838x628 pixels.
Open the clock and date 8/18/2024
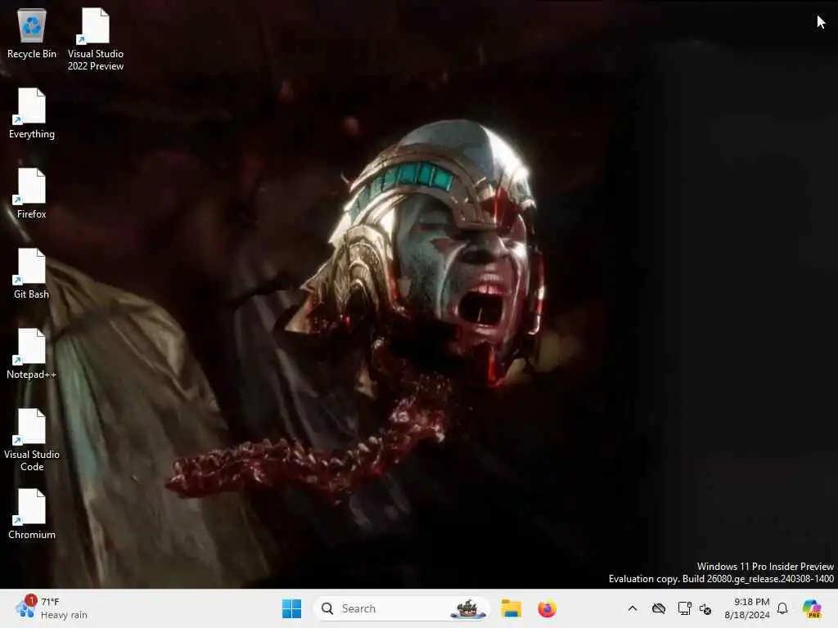point(747,608)
